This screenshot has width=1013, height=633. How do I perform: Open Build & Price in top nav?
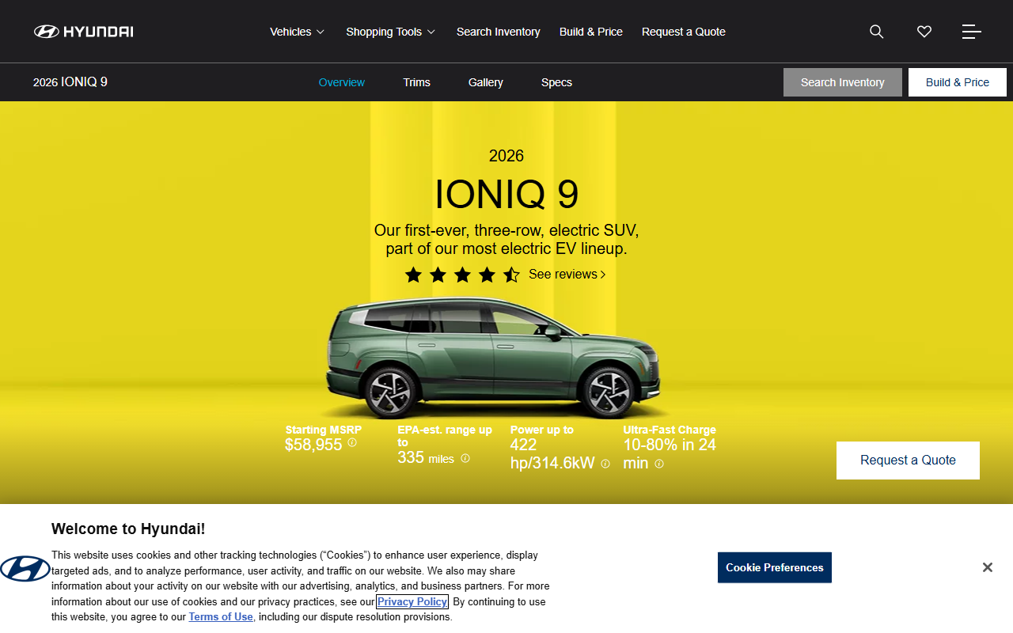(x=591, y=32)
